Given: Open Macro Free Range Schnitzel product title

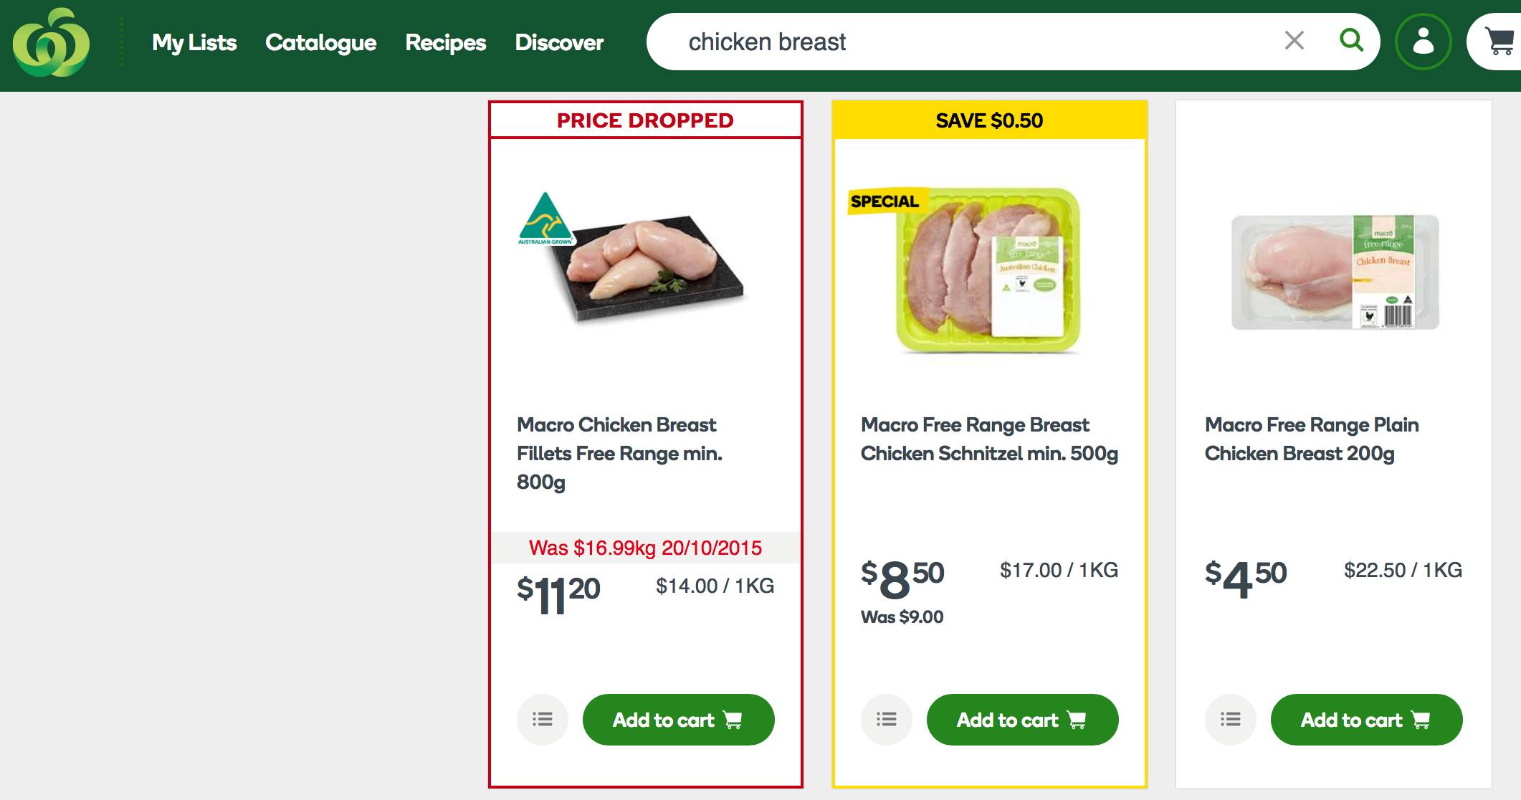Looking at the screenshot, I should point(989,439).
